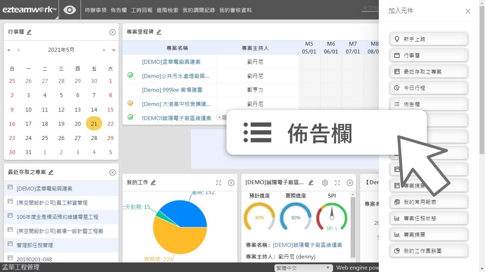Open the 繁體中文 language dropdown
The height and width of the screenshot is (272, 485).
[x=304, y=268]
